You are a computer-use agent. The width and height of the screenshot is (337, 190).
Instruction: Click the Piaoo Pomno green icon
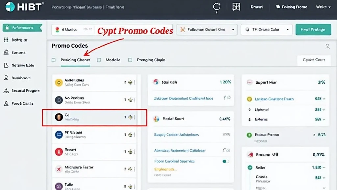click(x=249, y=135)
